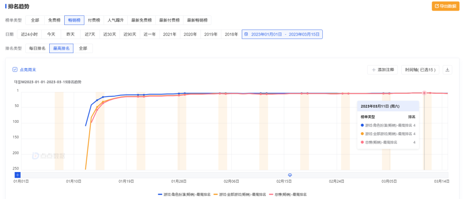Click the diamond marker on the time axis

[290, 175]
